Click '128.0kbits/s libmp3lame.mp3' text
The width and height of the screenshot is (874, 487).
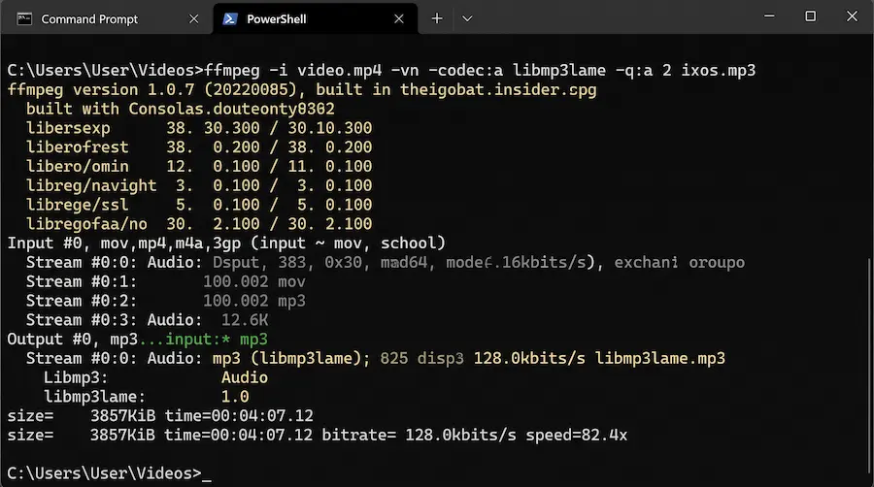pos(599,358)
